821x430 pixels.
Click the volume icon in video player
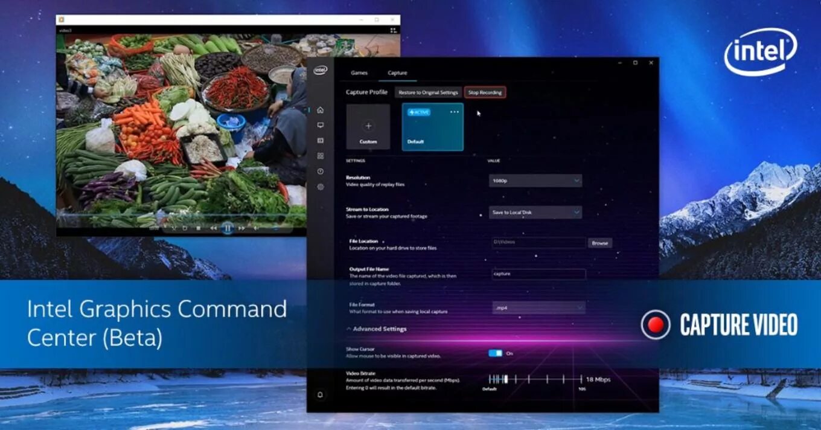point(255,228)
